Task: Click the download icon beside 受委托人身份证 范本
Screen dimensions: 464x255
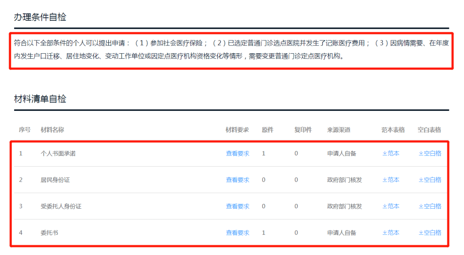Action: (x=385, y=206)
